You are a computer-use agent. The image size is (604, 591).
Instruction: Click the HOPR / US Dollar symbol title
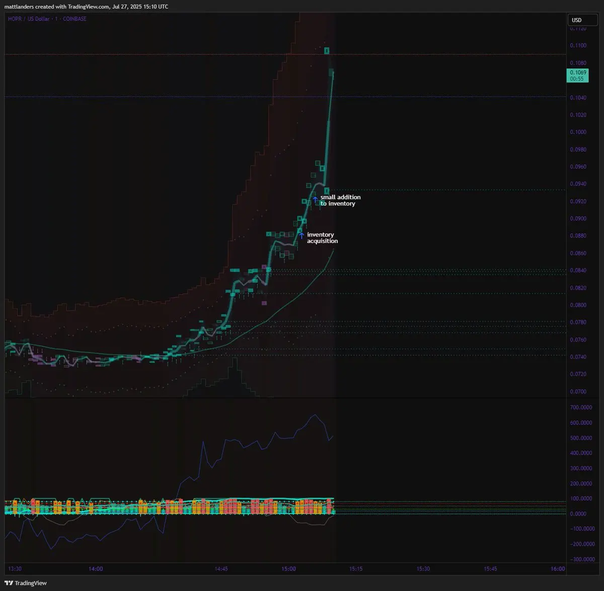(x=47, y=19)
